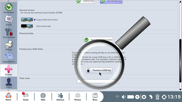Tick the do not use HDMI sound checkbox
182x102 pixels.
64,13
